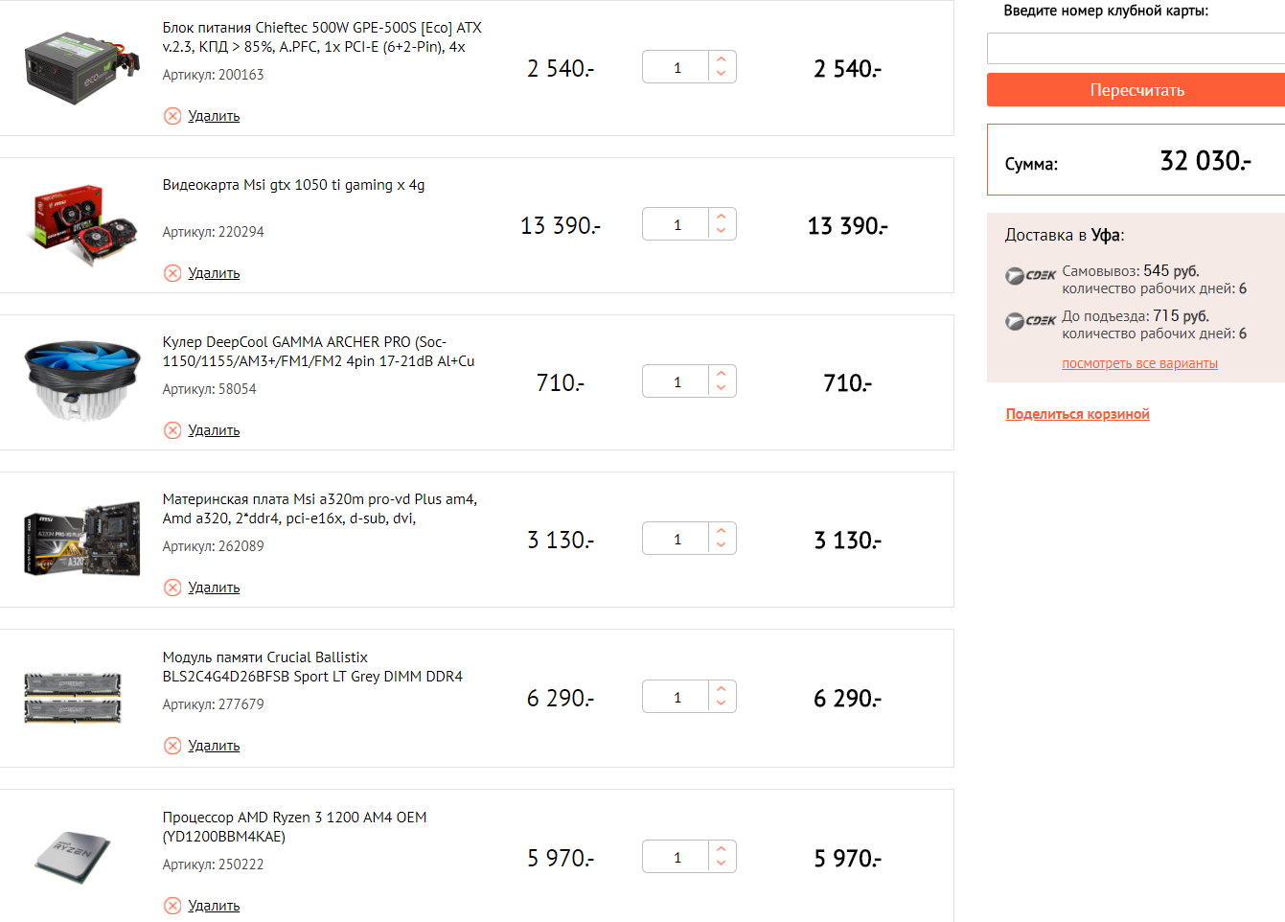Click the remove icon for AMD Ryzen 3 processor
This screenshot has height=922, width=1285.
coord(172,906)
